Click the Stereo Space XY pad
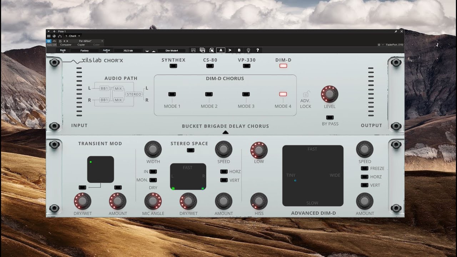Image resolution: width=457 pixels, height=257 pixels. (x=188, y=177)
